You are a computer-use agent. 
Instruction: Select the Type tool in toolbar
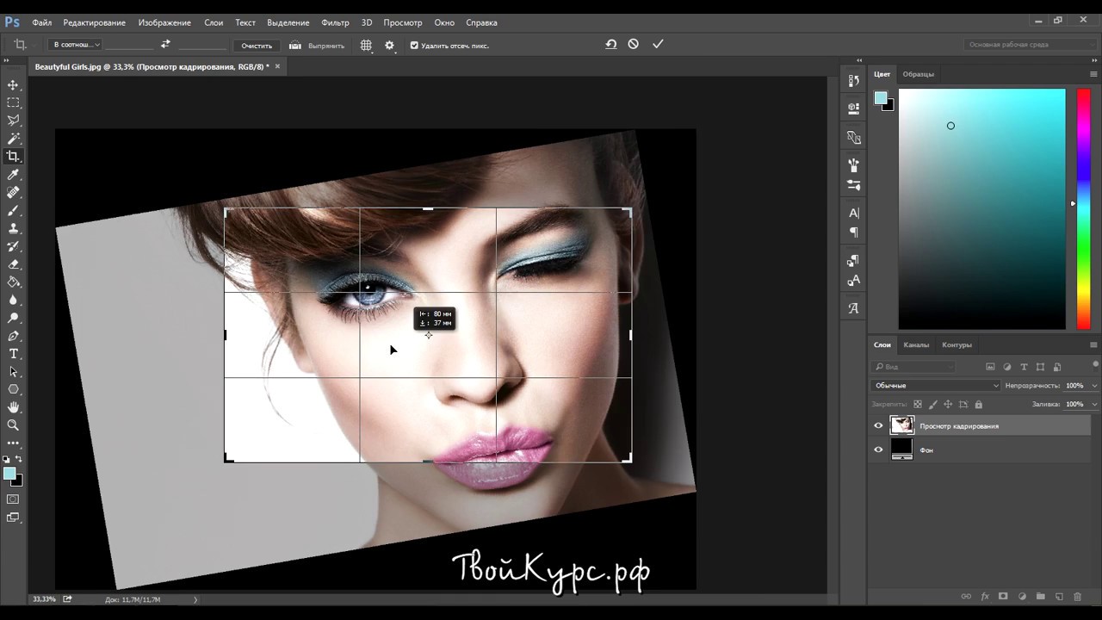(13, 354)
